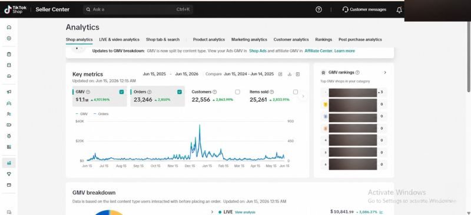Click the TikTok Shop logo

click(x=15, y=9)
